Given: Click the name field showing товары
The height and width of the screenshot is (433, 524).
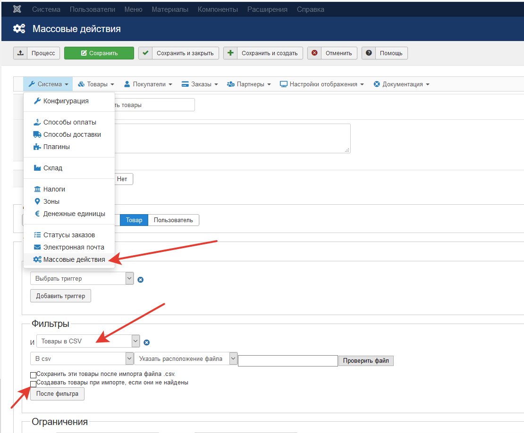Looking at the screenshot, I should pos(154,105).
